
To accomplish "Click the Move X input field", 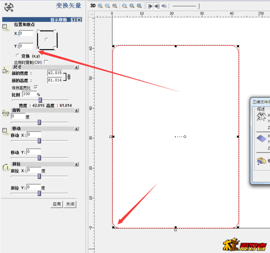I will [34, 134].
